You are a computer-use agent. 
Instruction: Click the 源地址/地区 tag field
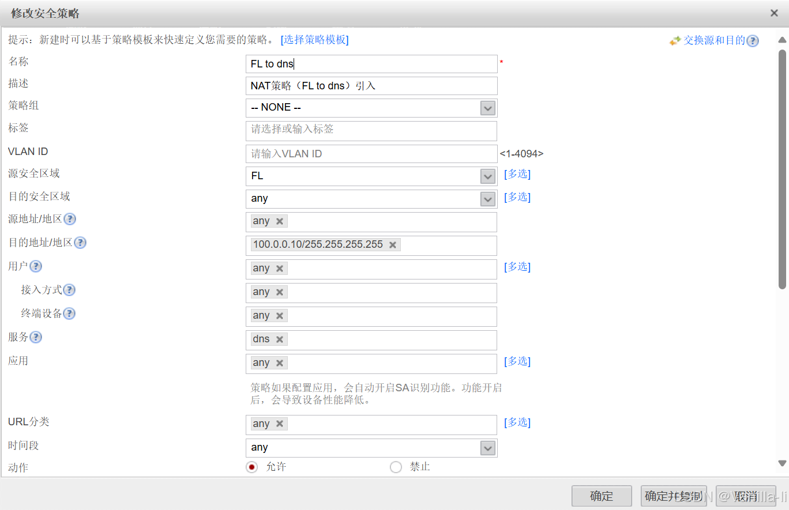point(371,222)
